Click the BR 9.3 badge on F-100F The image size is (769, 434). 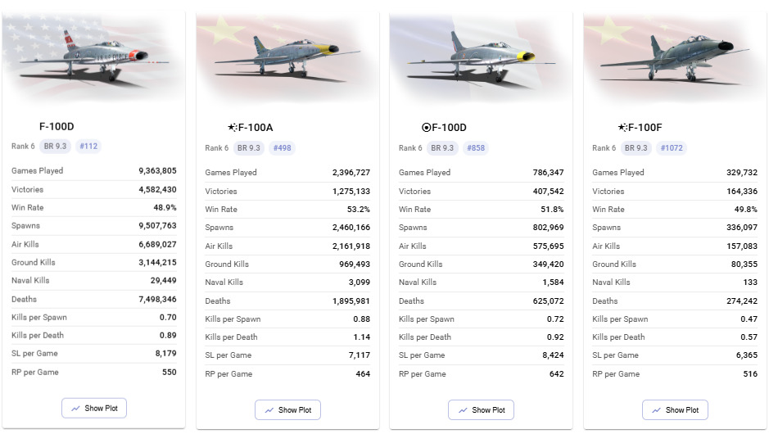pyautogui.click(x=636, y=148)
